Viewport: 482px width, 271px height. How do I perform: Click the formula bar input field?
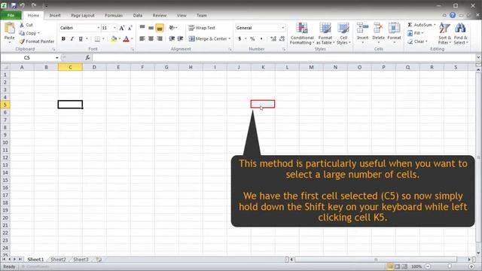tap(284, 58)
